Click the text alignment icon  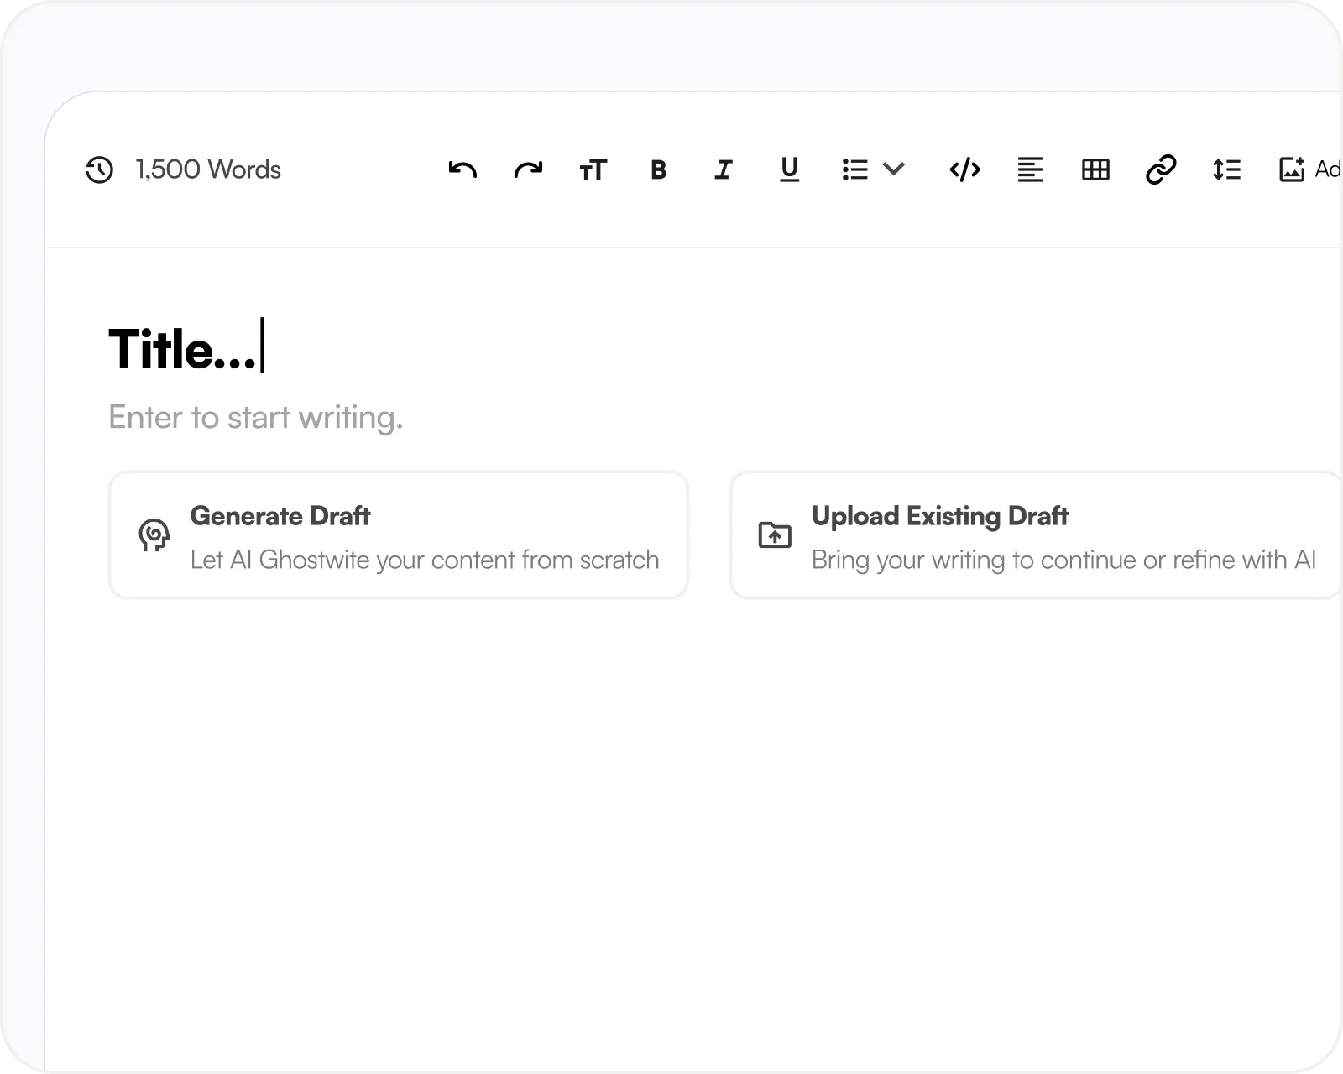coord(1030,170)
